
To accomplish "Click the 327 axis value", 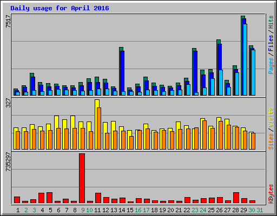I will tap(8, 103).
